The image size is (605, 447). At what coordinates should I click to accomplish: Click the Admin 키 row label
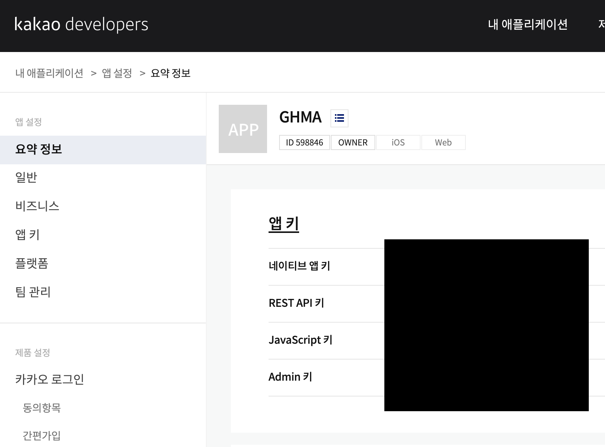[290, 377]
